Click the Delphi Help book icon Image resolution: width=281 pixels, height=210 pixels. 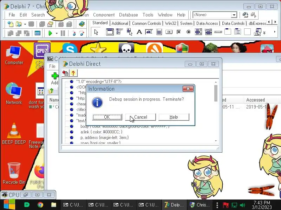(x=82, y=24)
